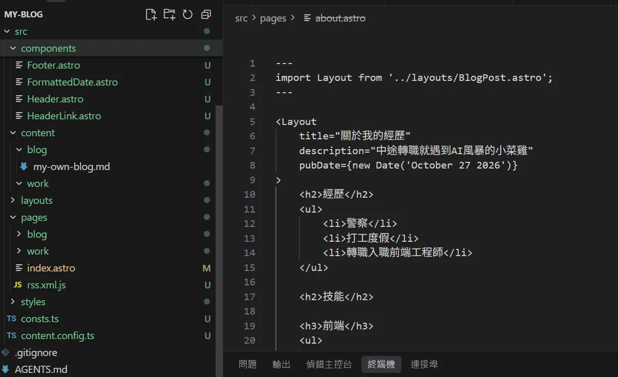Screen dimensions: 618x377
Task: Open the 偵錯主控台 panel tab
Action: click(x=329, y=364)
